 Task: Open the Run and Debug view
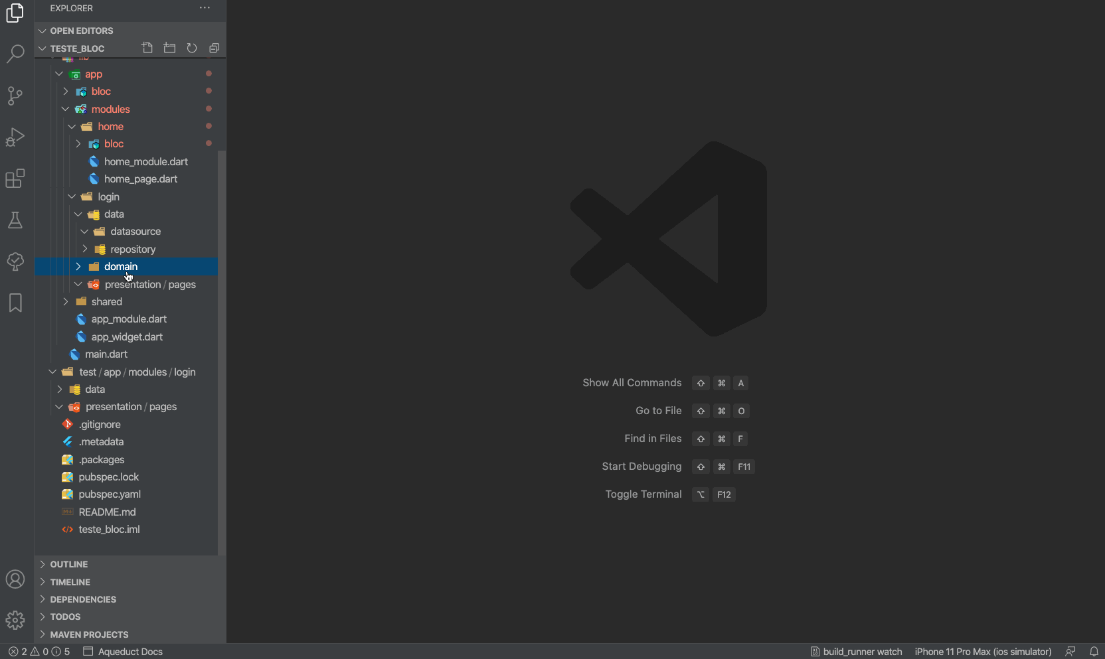tap(15, 137)
